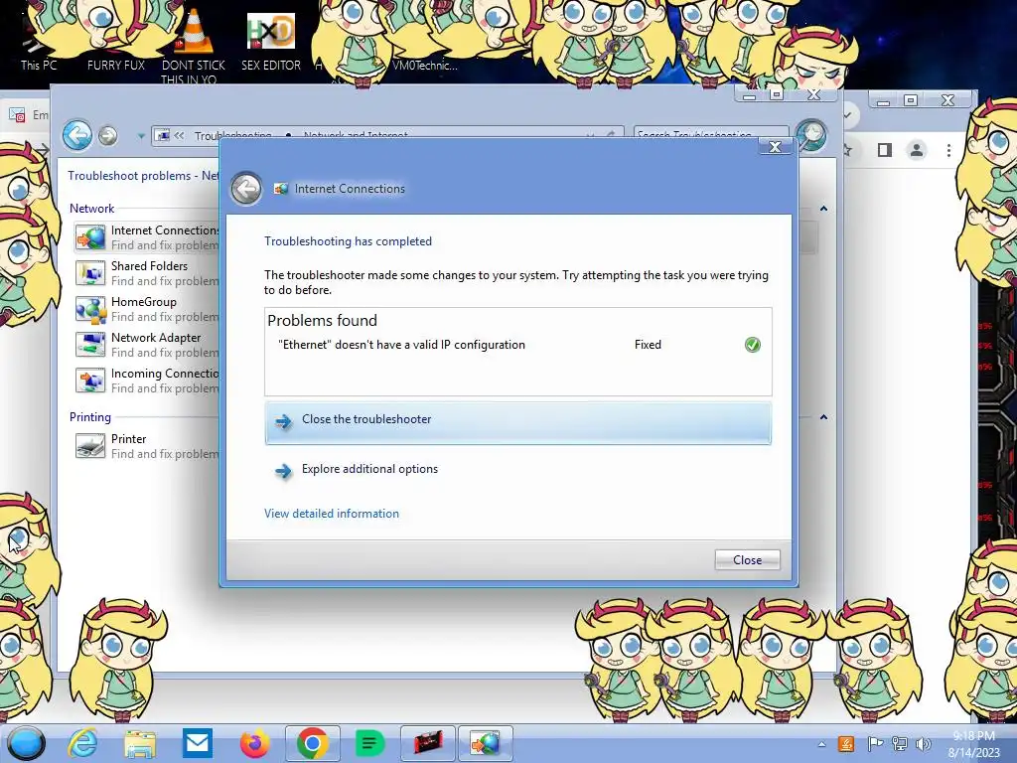Click the Search Troubleshooting input field

(x=711, y=135)
